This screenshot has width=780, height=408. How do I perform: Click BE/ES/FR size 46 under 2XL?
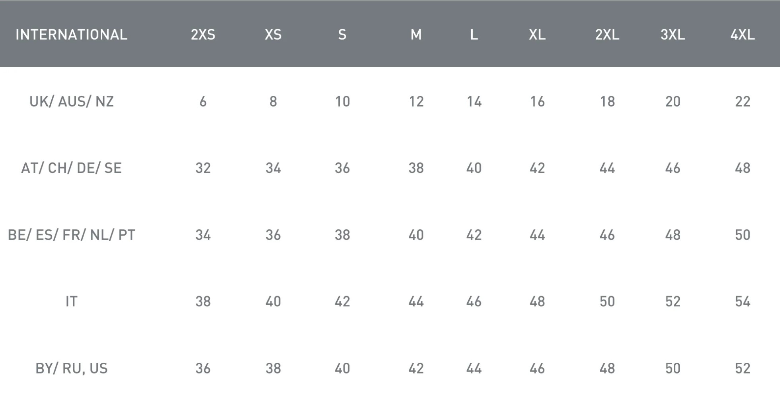tap(607, 235)
